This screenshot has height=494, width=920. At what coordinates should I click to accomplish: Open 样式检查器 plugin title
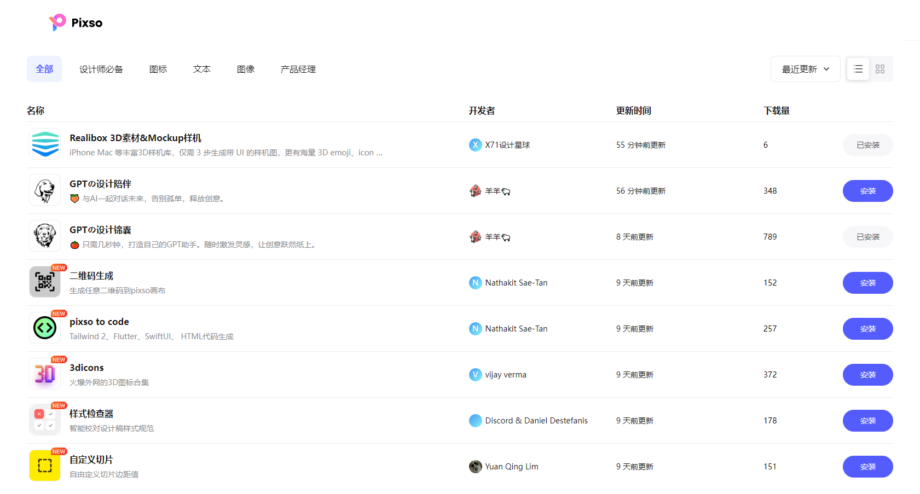tap(91, 414)
